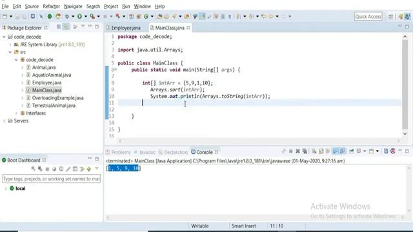The height and width of the screenshot is (232, 413).
Task: Collapse the code_decode project node
Action: tap(4, 37)
